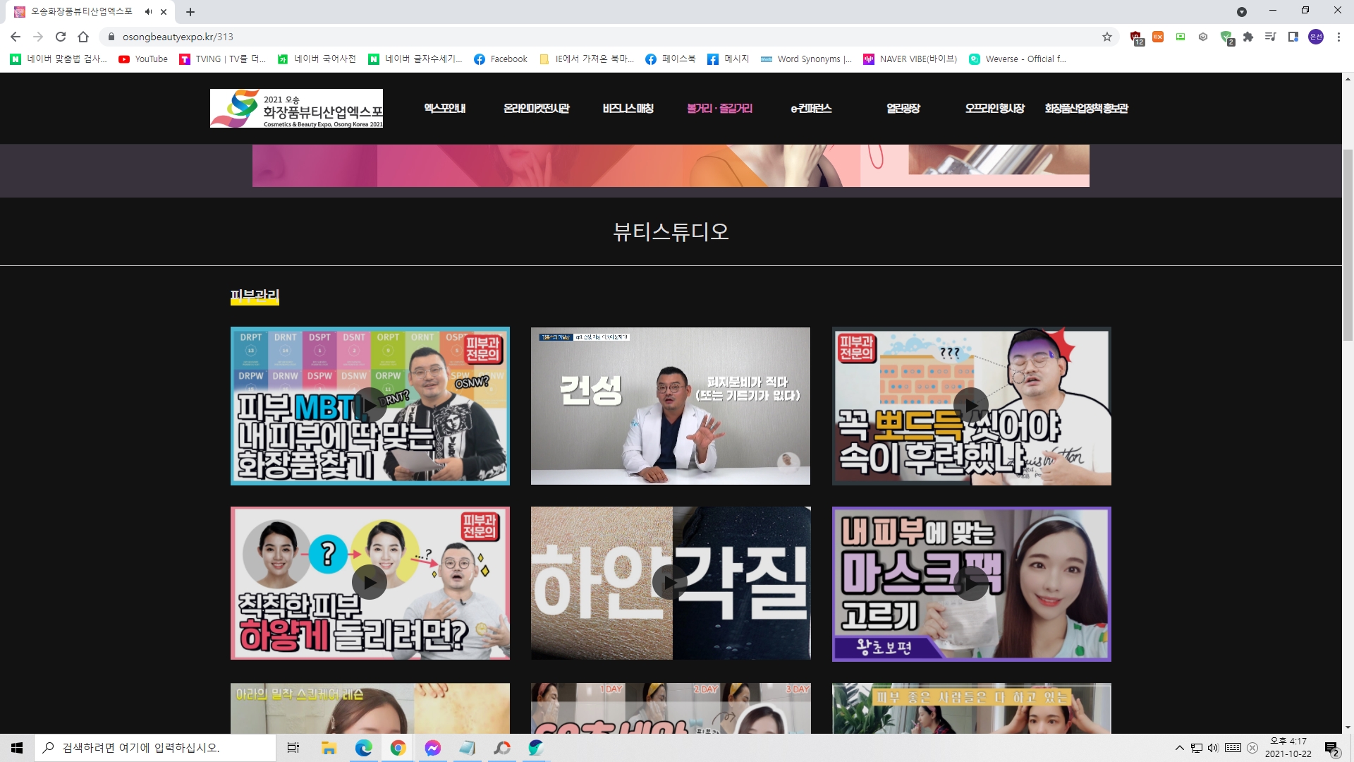Image resolution: width=1354 pixels, height=762 pixels.
Task: Open the YouTube bookmark
Action: [x=143, y=59]
